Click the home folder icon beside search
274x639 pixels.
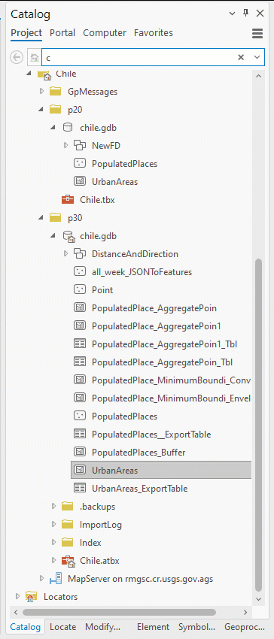point(35,57)
